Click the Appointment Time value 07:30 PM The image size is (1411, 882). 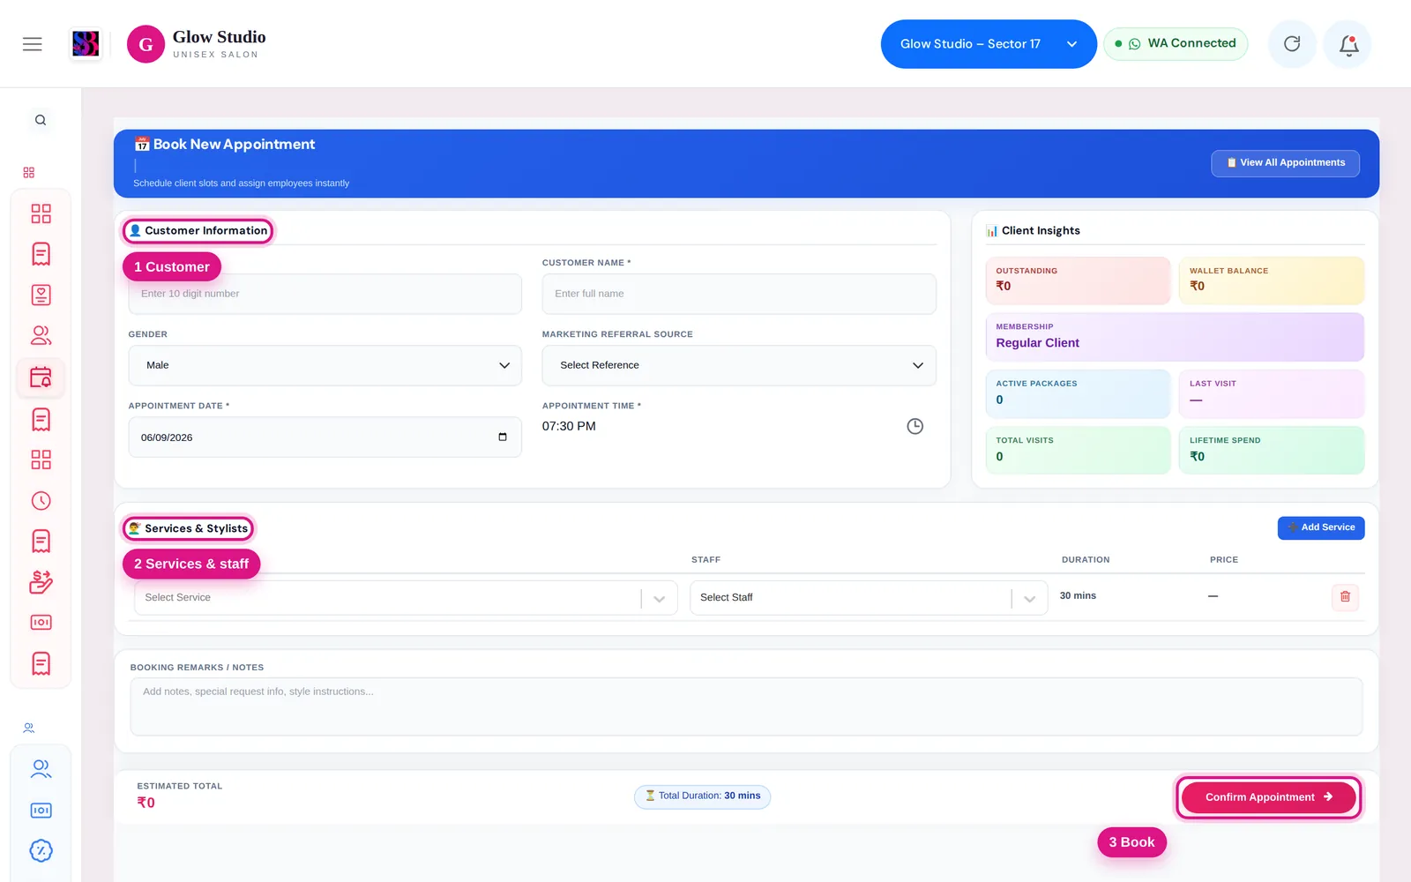[x=569, y=426]
